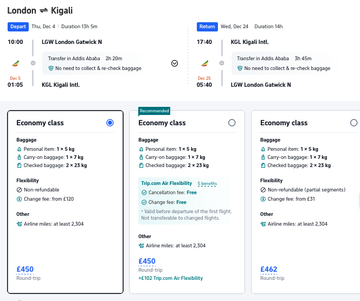Viewport: 360px width, 301px height.
Task: Click the baggage shield icon on return transfer
Action: [x=240, y=68]
